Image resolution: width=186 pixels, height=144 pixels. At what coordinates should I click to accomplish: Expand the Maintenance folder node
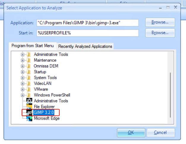point(23,60)
